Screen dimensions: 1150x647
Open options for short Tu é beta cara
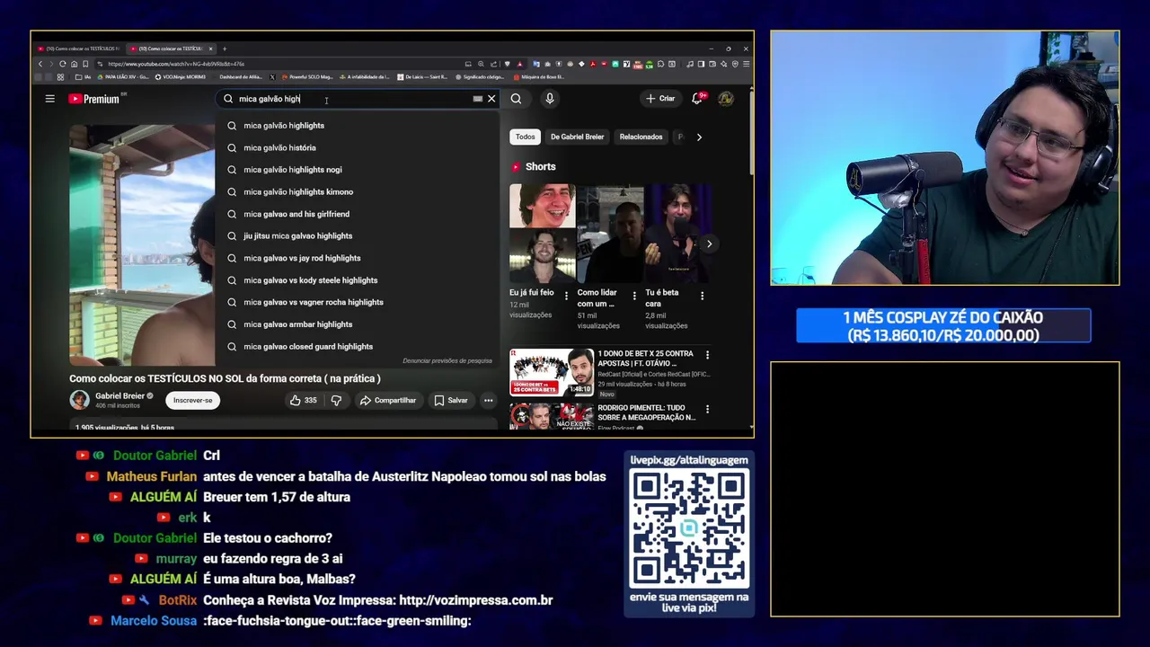[x=702, y=296]
